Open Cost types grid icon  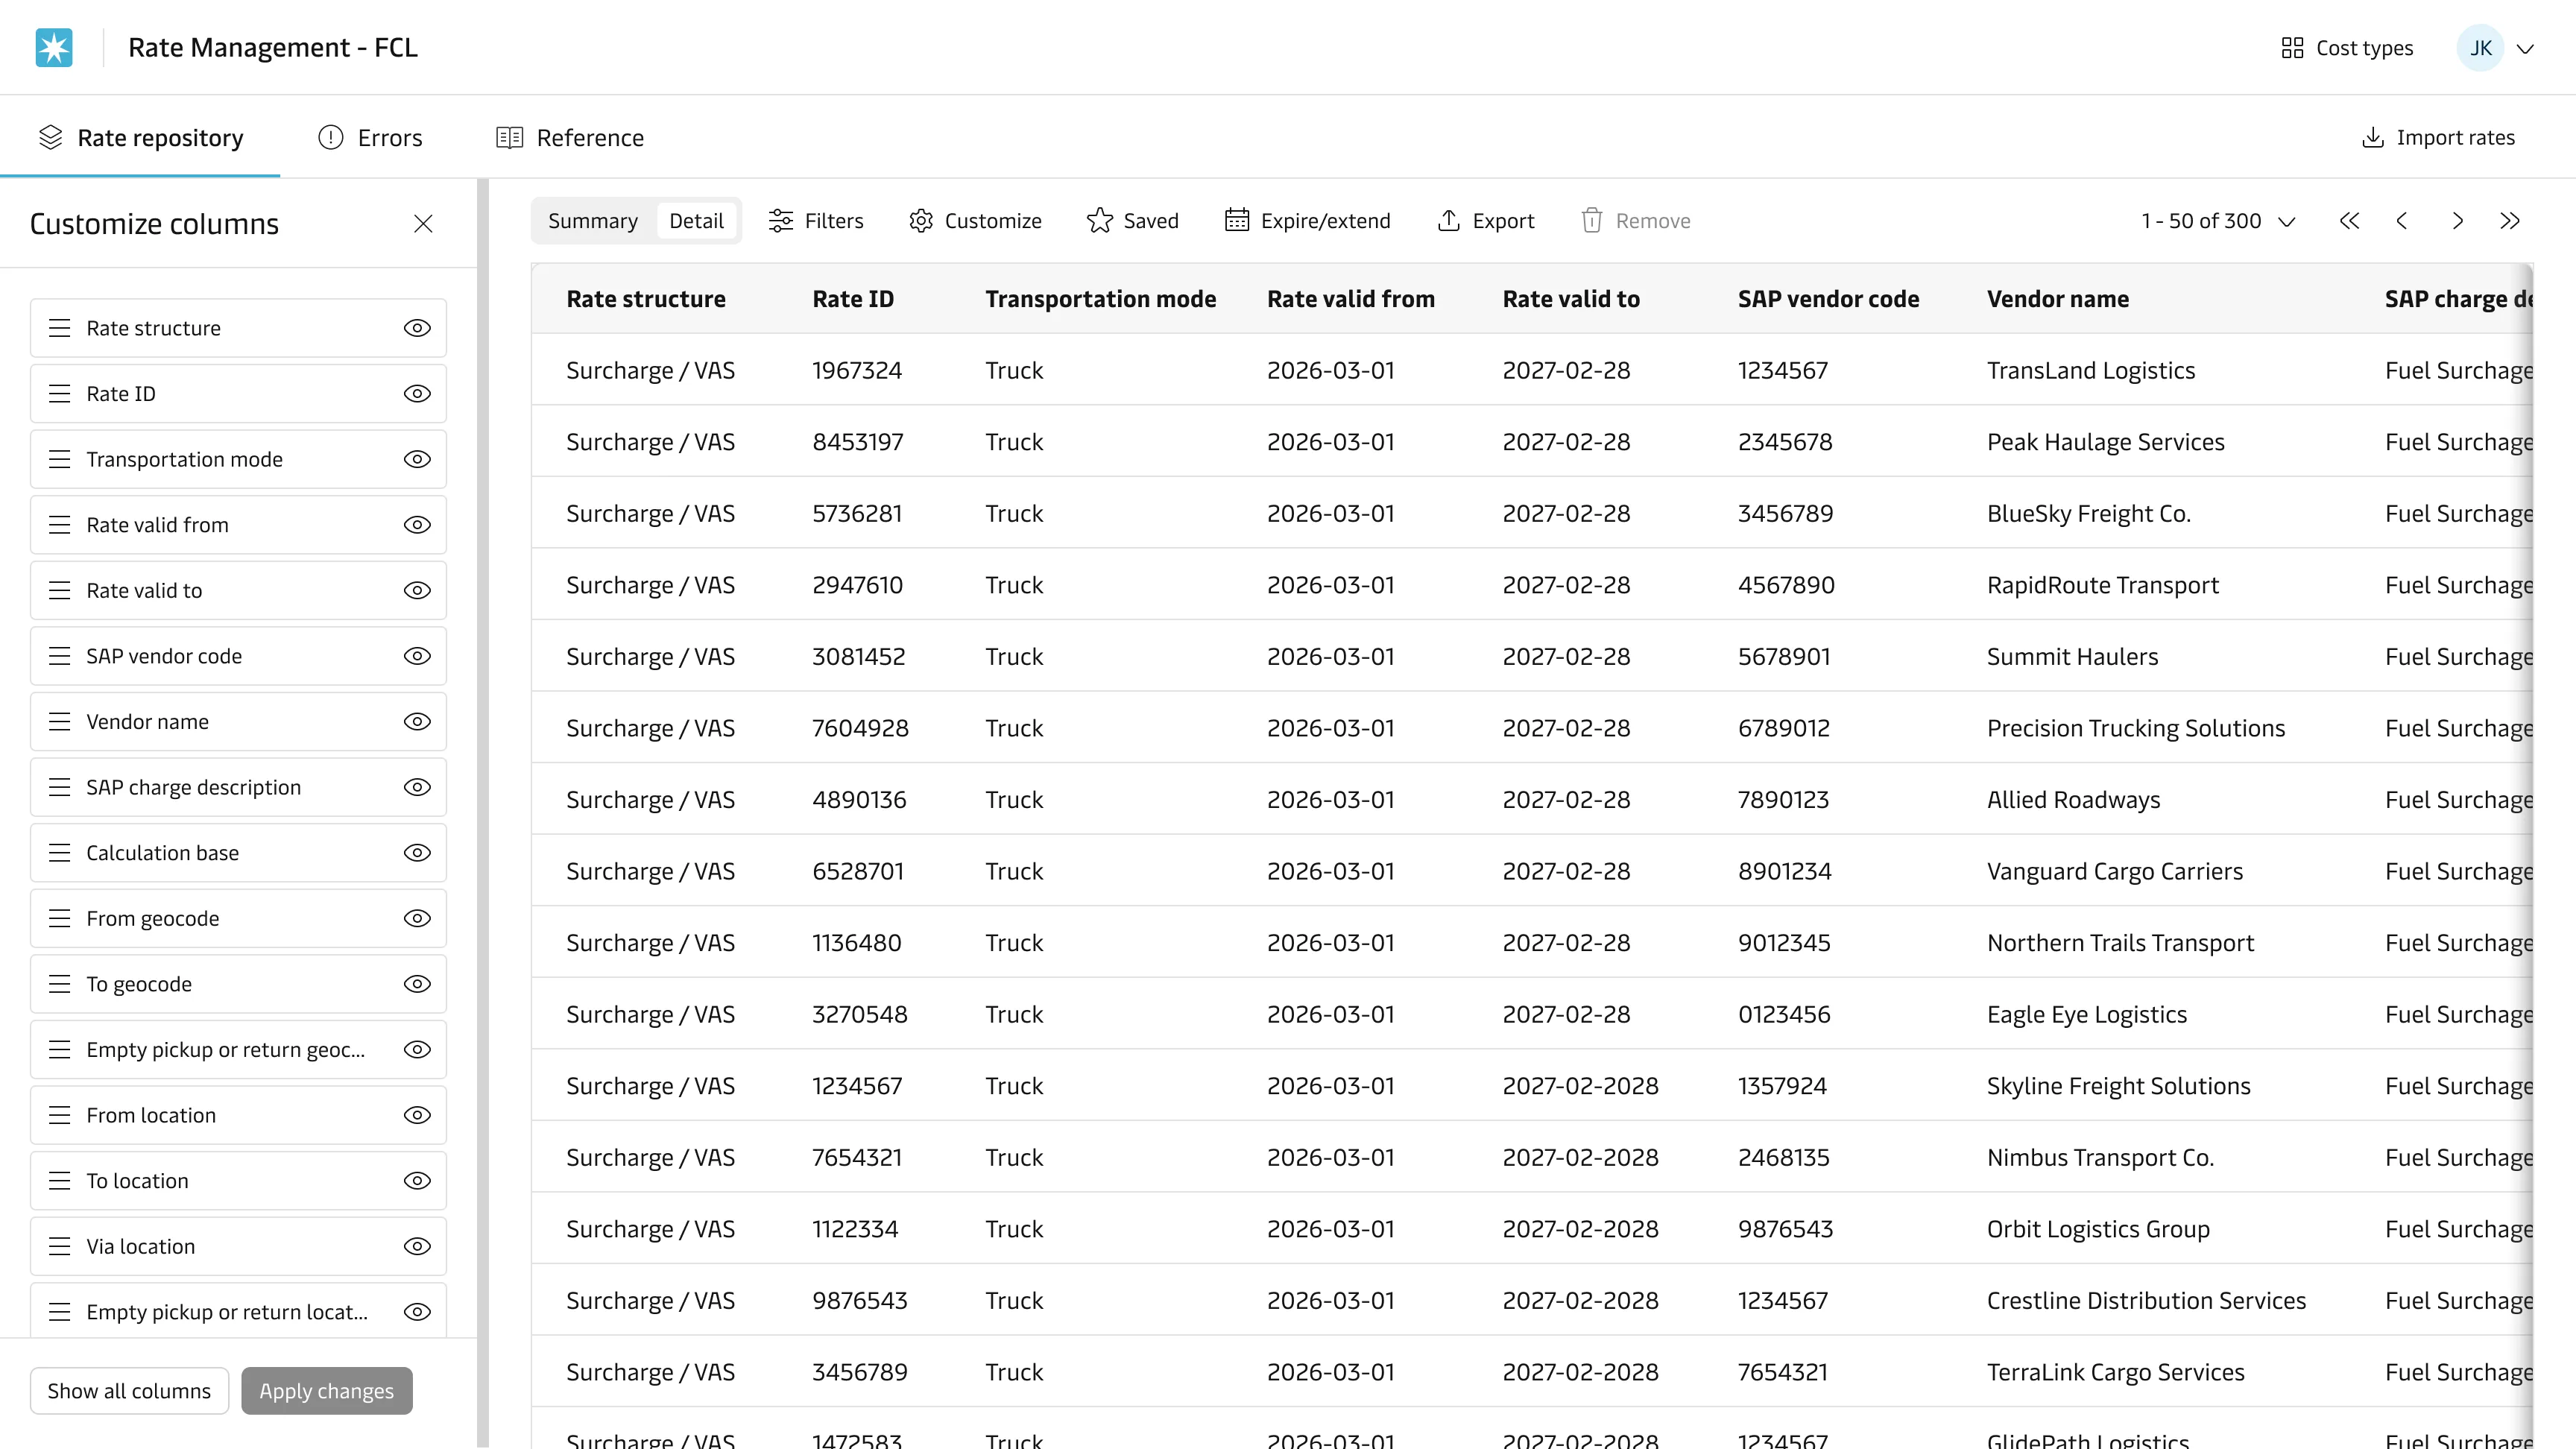coord(2292,48)
